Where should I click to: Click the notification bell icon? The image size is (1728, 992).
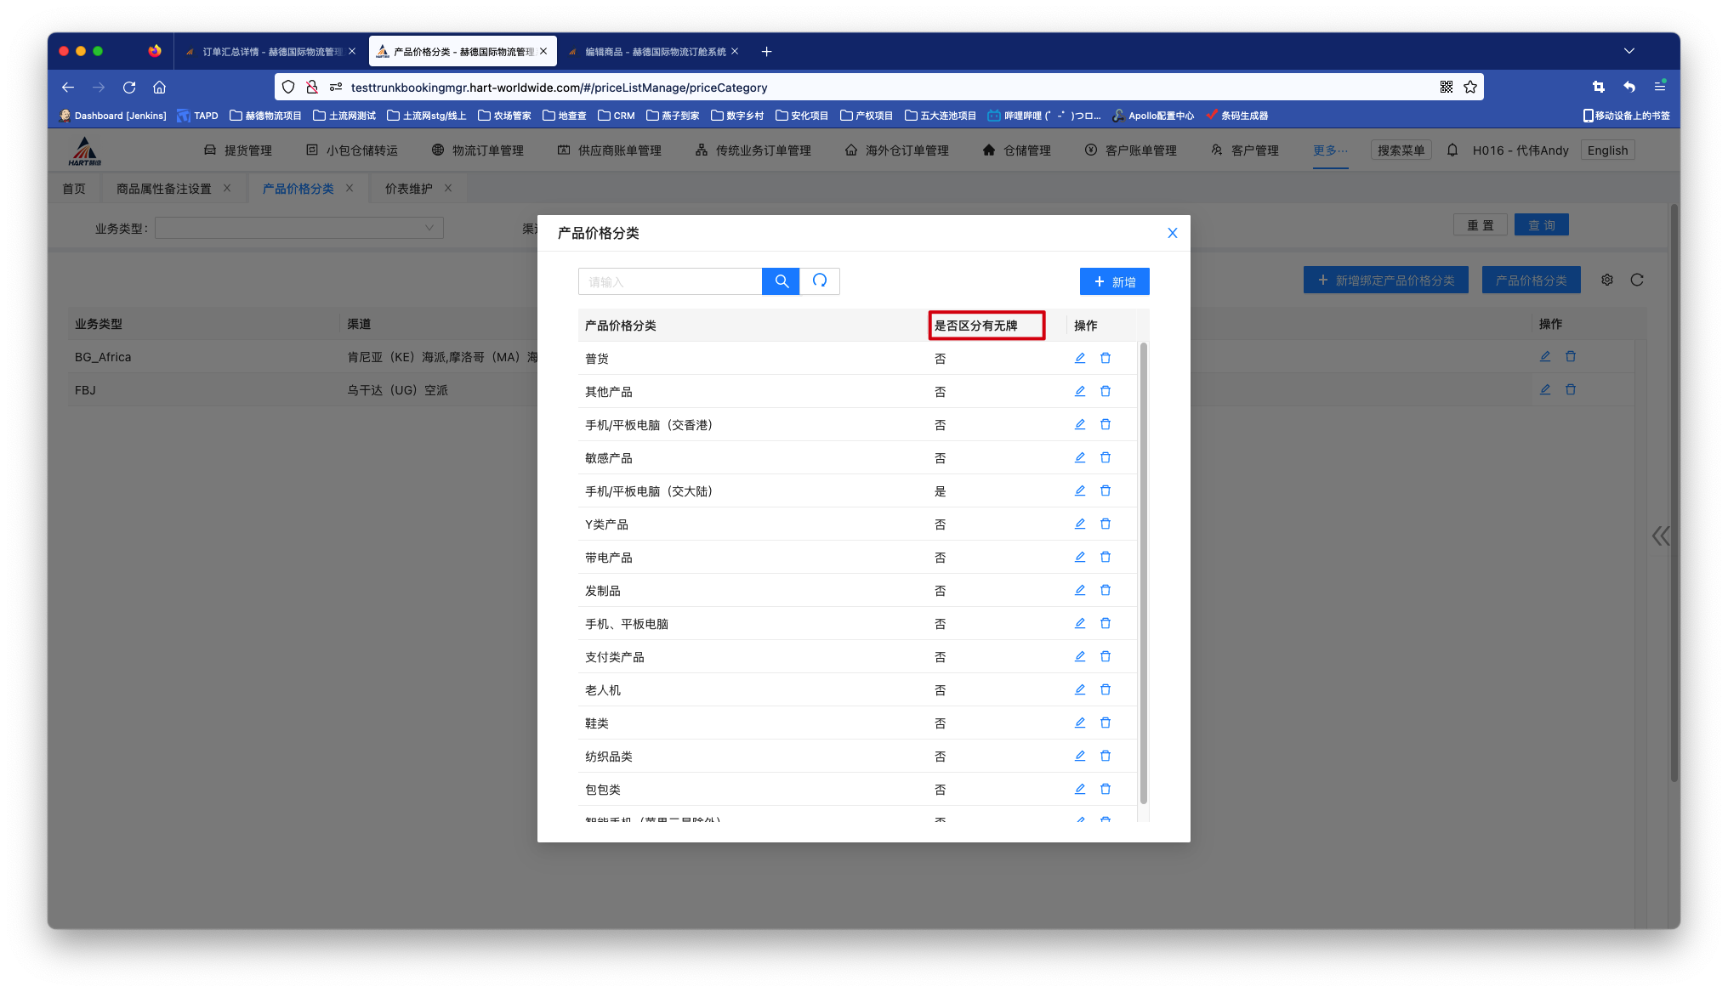[x=1452, y=150]
